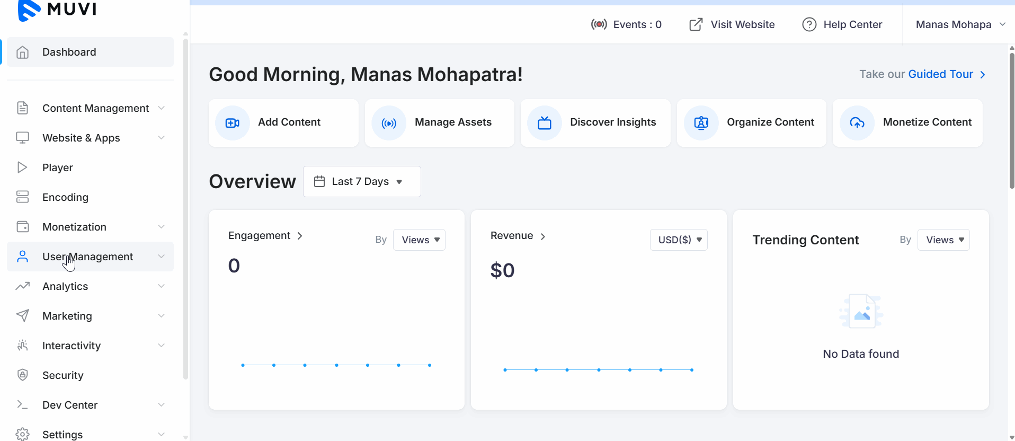Click the Visit Website external link icon
The width and height of the screenshot is (1015, 441).
coord(696,24)
